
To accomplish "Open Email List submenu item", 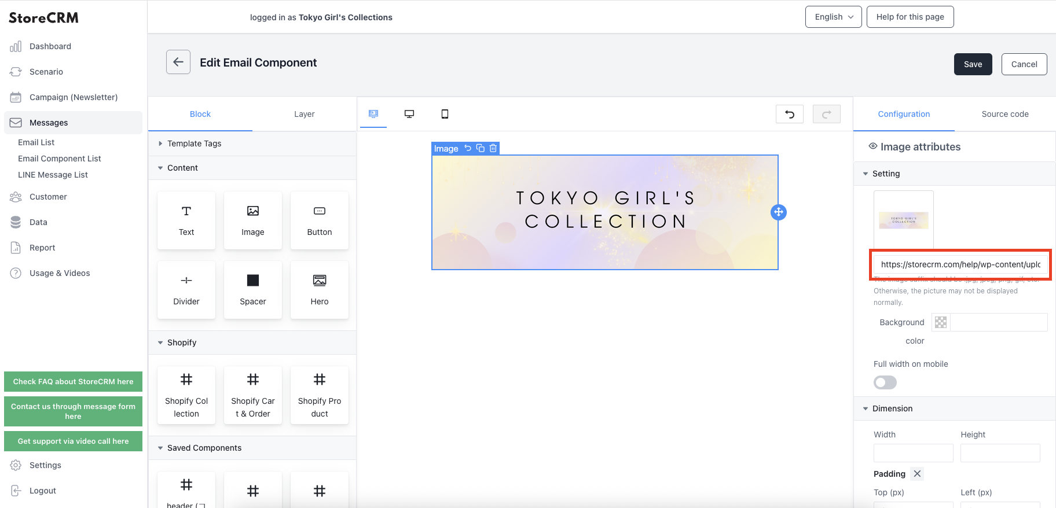I will click(x=36, y=142).
